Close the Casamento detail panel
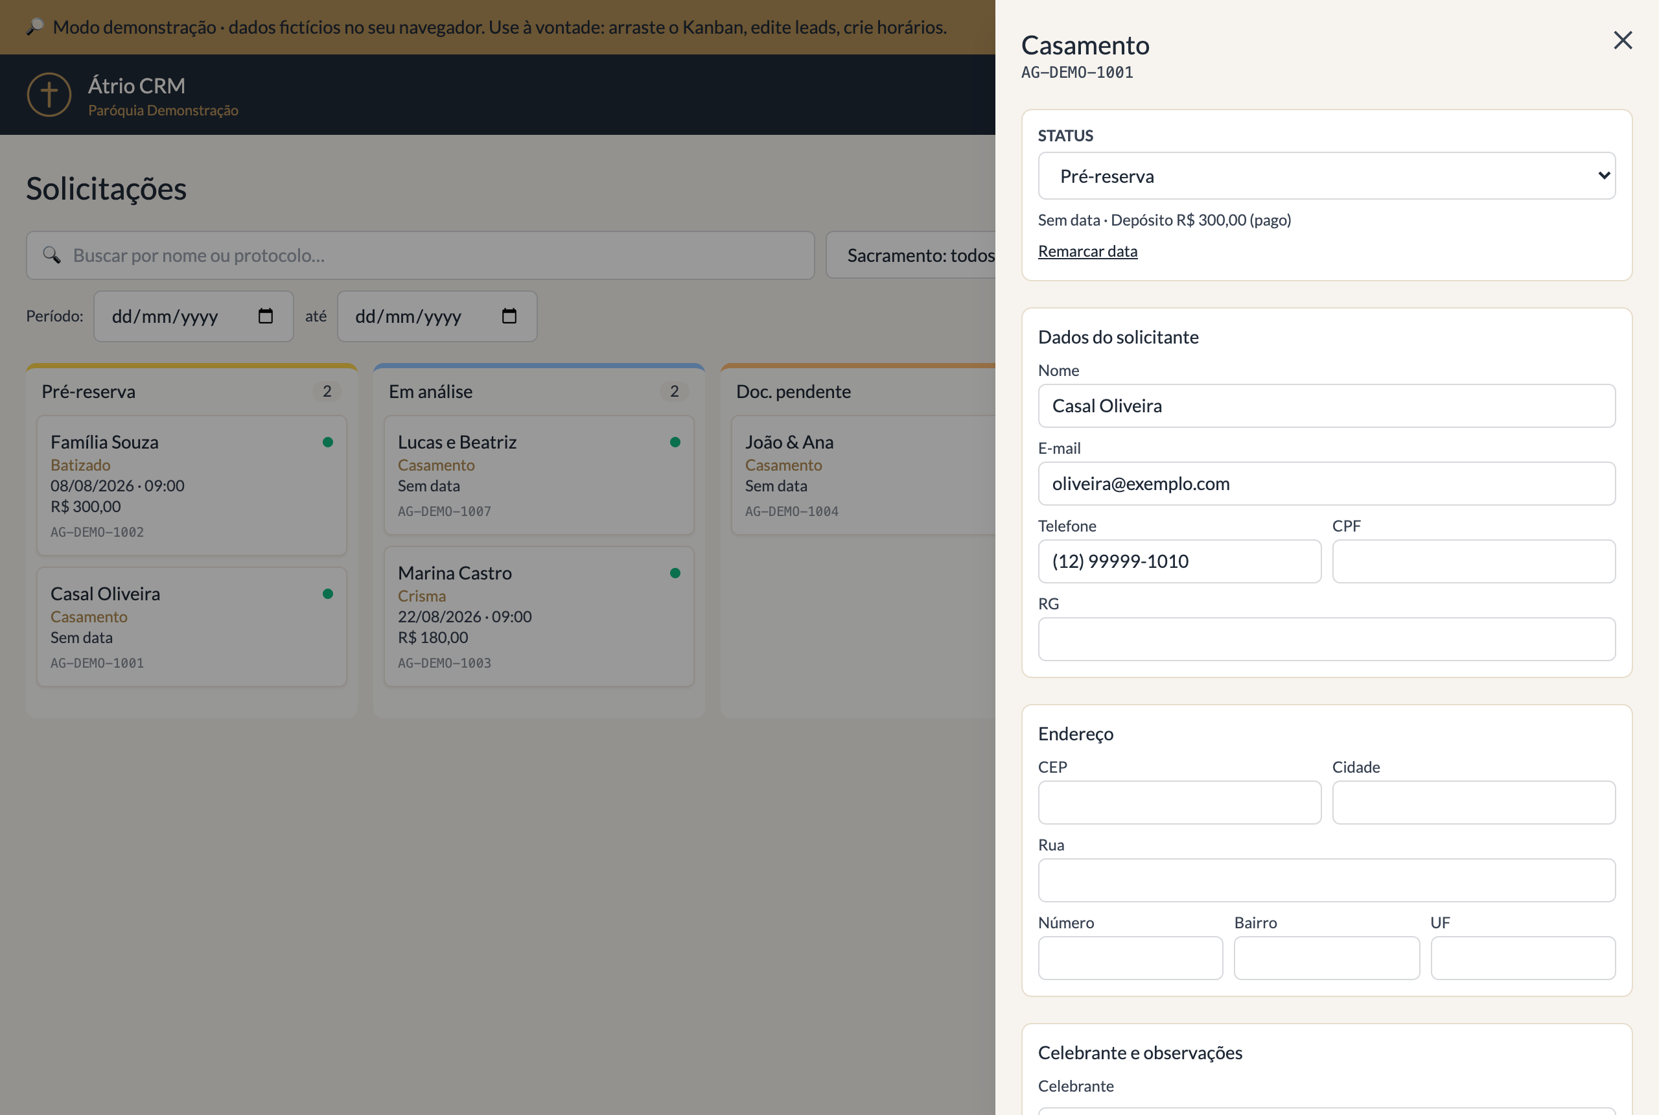Viewport: 1659px width, 1115px height. pyautogui.click(x=1622, y=40)
